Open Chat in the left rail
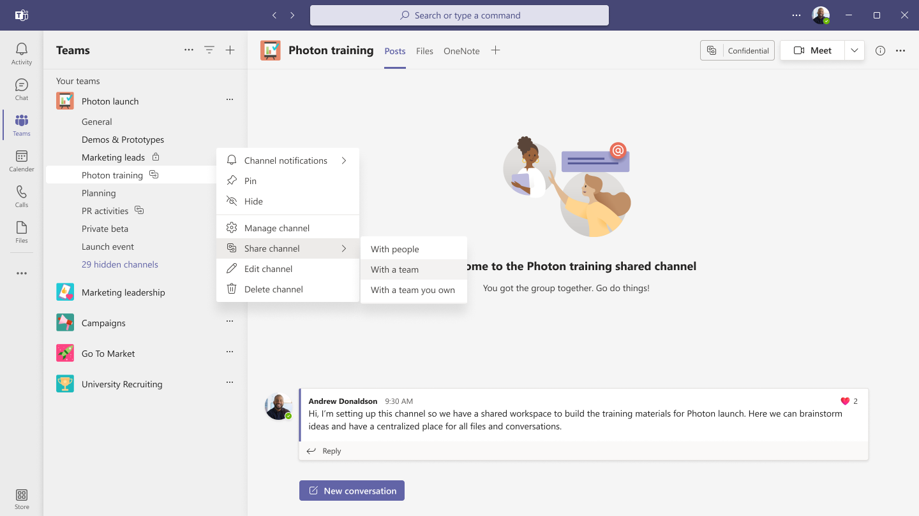Image resolution: width=919 pixels, height=516 pixels. pos(22,89)
